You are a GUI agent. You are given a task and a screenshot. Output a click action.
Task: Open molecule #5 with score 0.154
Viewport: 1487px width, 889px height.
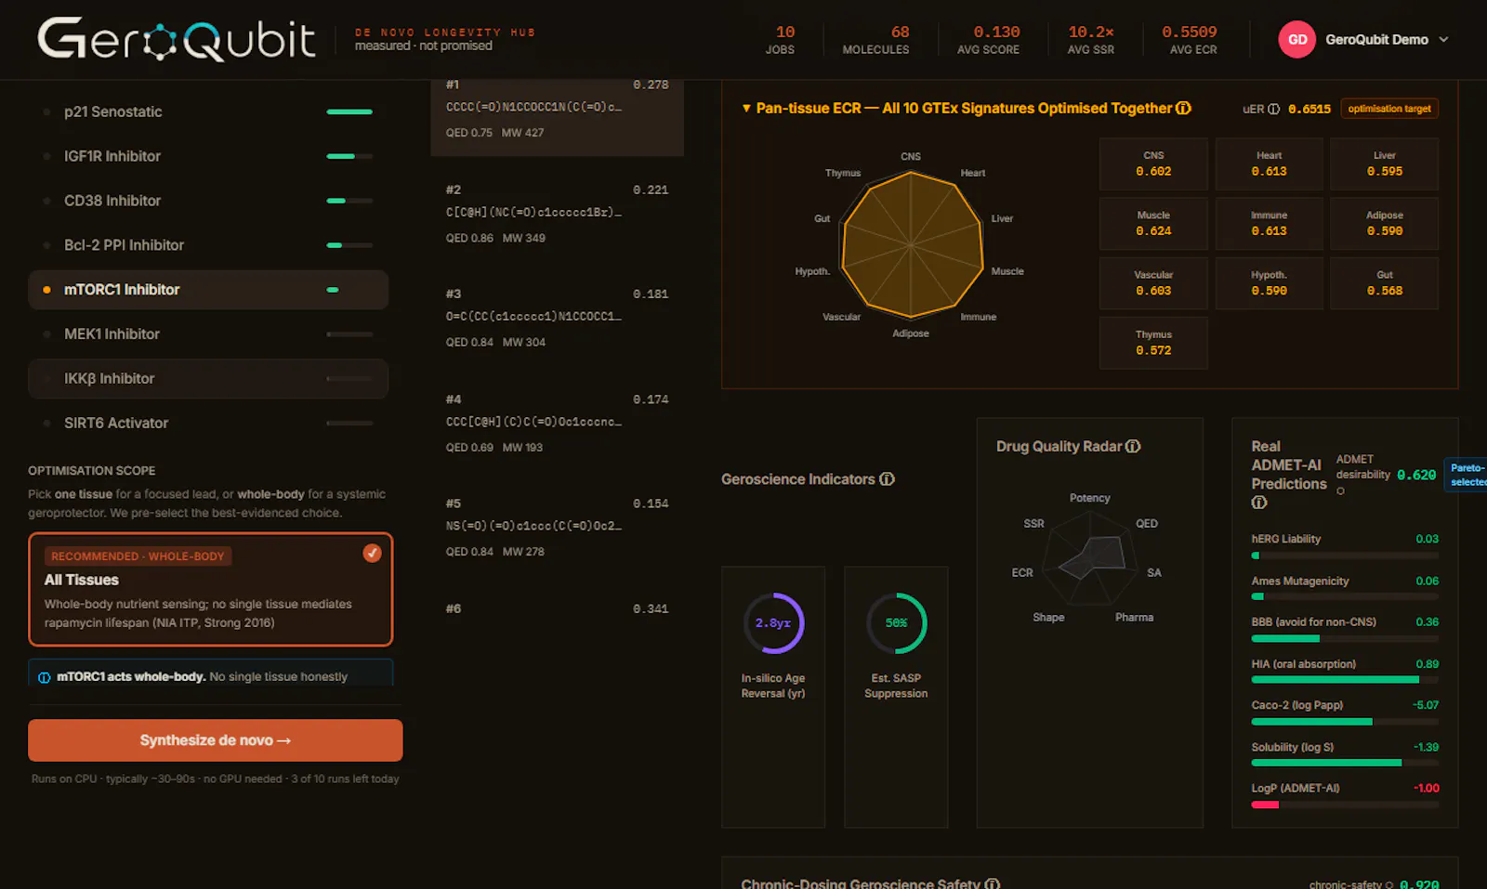(557, 527)
